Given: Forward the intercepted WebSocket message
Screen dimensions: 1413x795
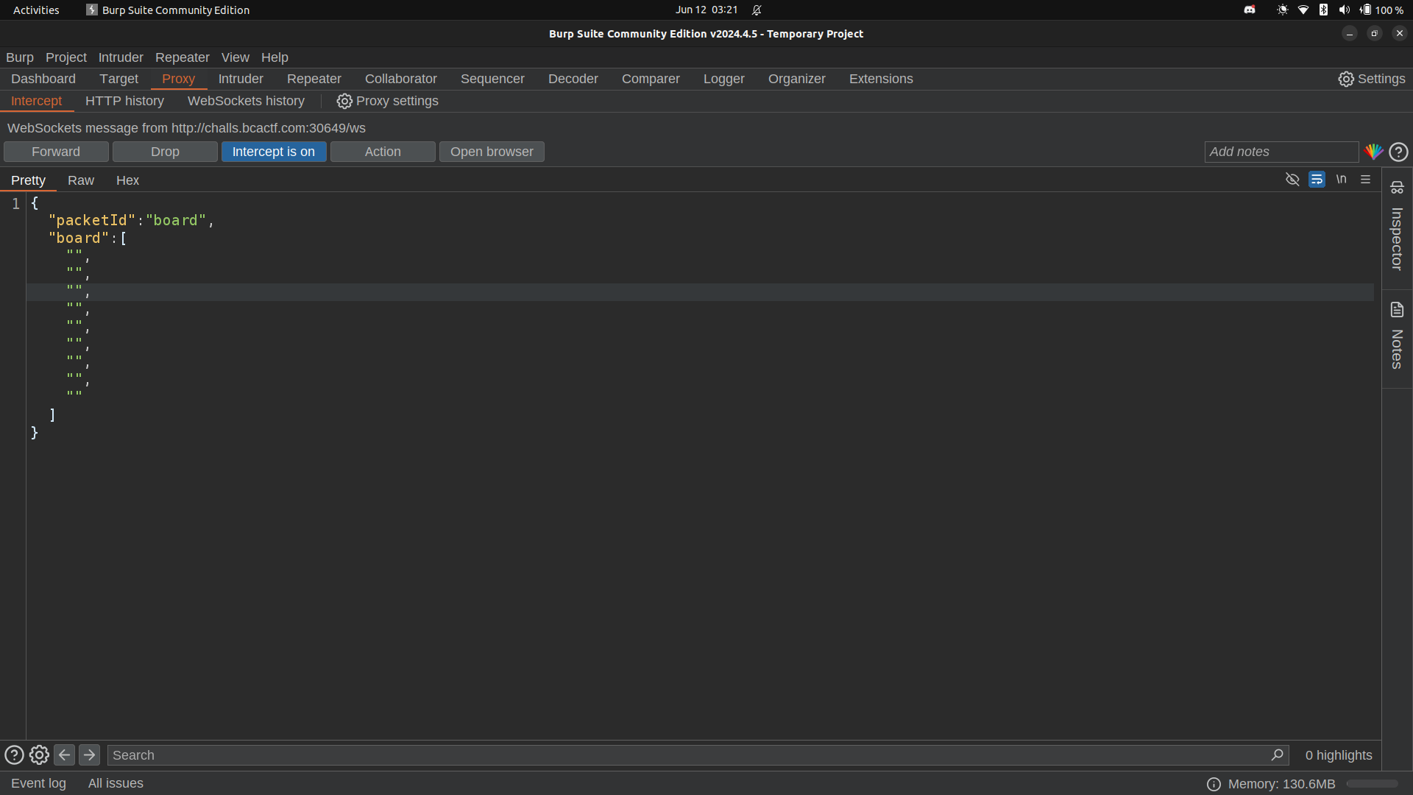Looking at the screenshot, I should click(x=56, y=152).
